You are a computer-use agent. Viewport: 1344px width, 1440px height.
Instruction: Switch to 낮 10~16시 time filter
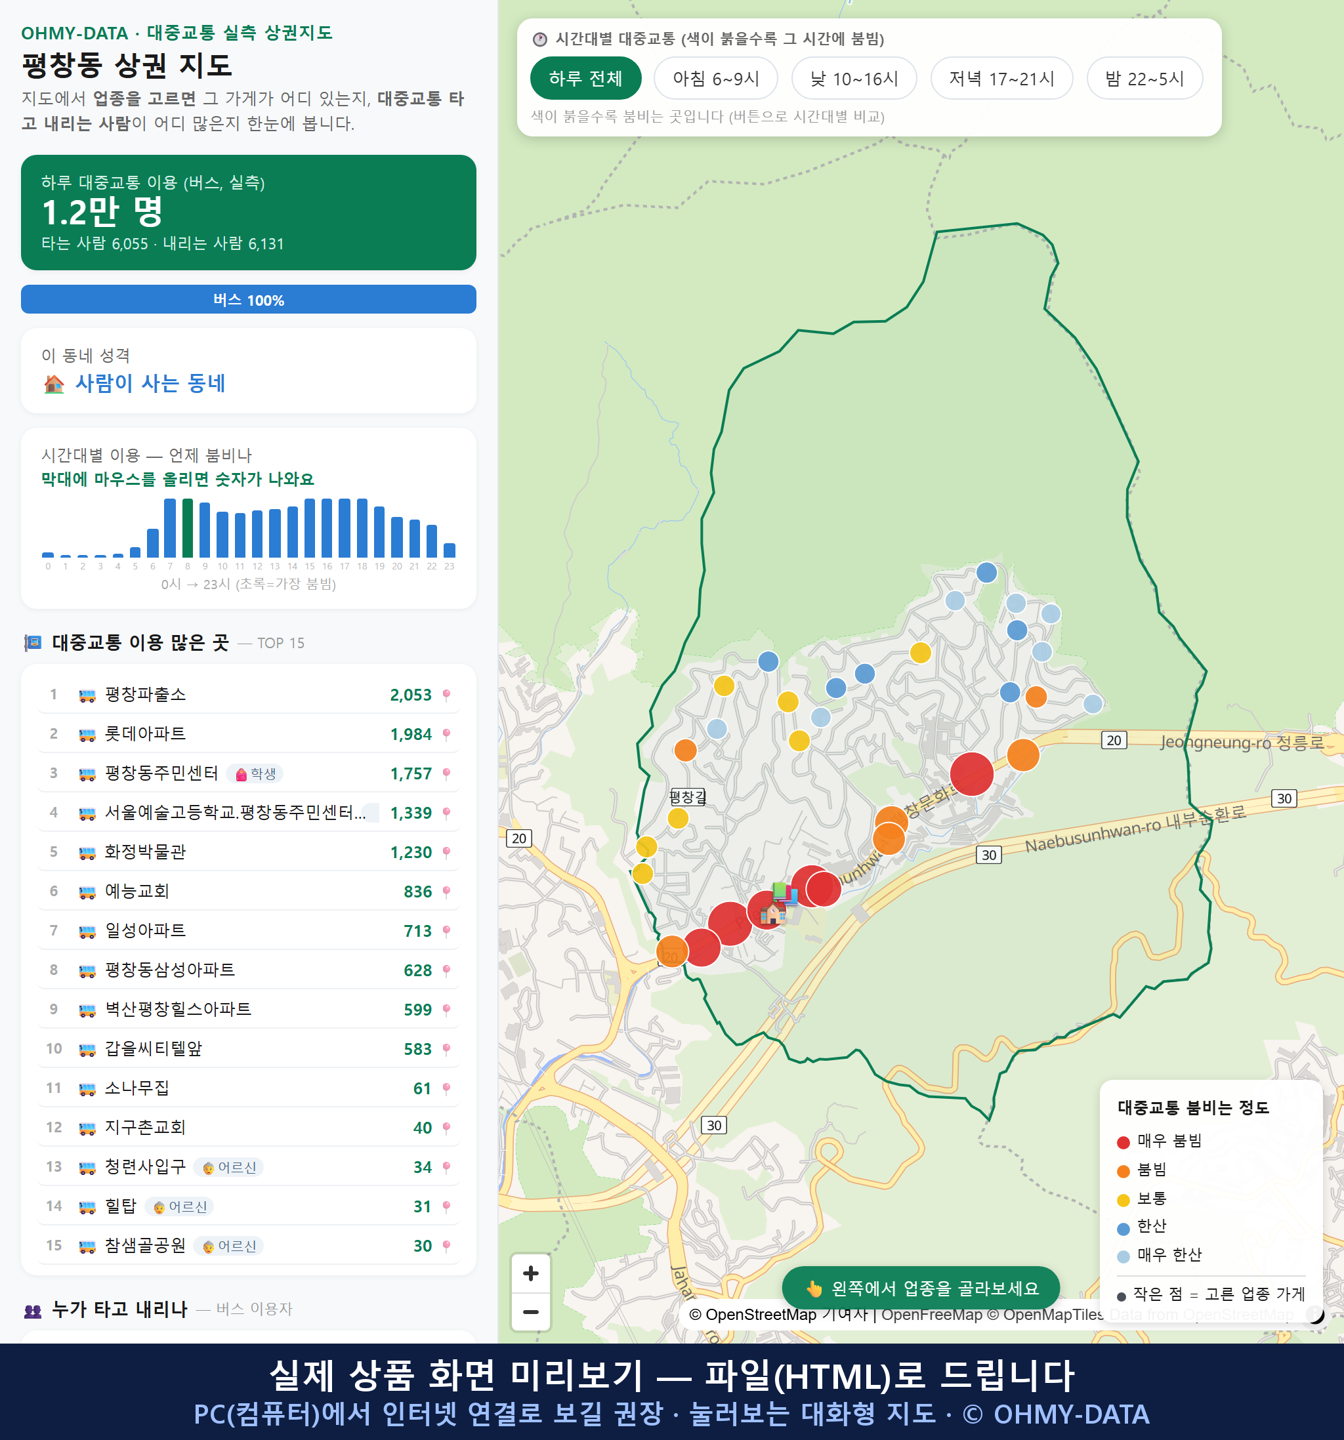(854, 78)
